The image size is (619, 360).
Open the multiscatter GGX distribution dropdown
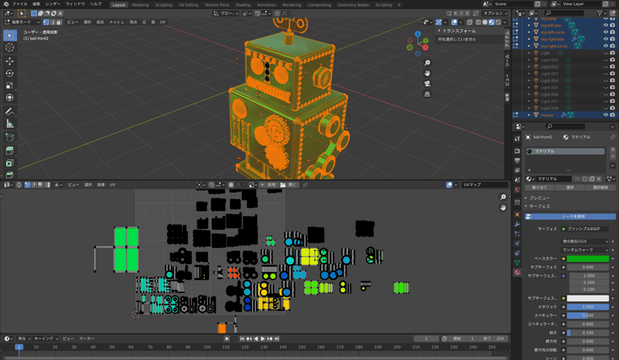(x=585, y=241)
